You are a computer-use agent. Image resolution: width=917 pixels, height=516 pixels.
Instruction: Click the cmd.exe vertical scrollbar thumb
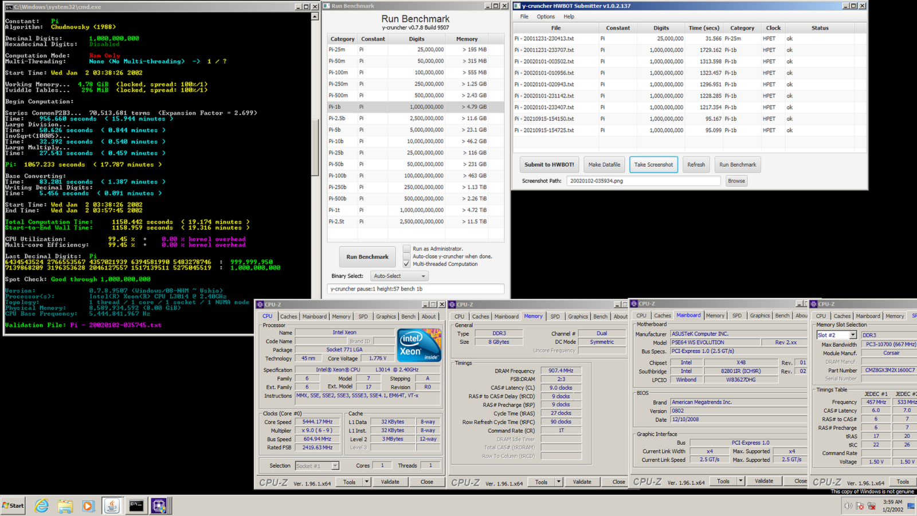[x=315, y=147]
